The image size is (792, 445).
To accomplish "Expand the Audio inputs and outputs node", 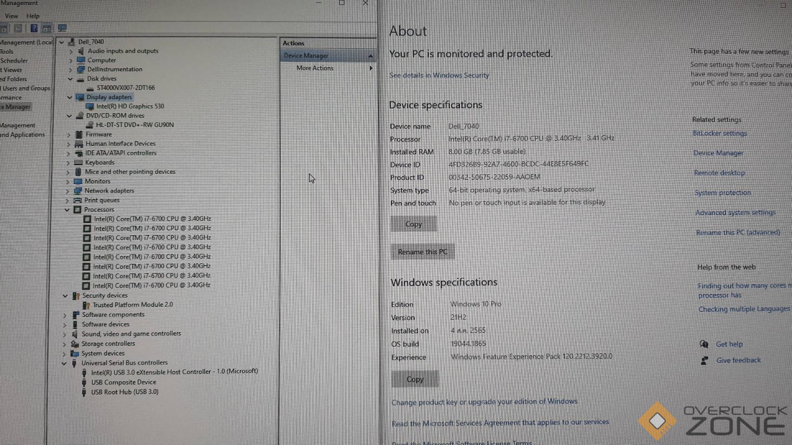I will pos(71,51).
